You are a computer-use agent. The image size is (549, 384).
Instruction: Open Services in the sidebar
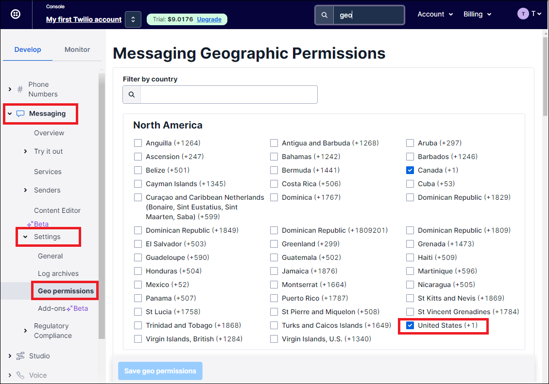(48, 172)
